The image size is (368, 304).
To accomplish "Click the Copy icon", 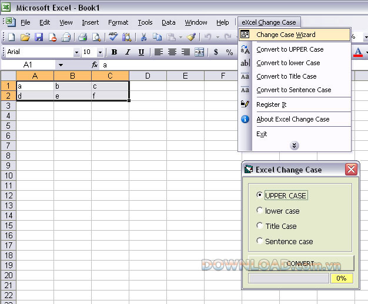I will coord(157,37).
